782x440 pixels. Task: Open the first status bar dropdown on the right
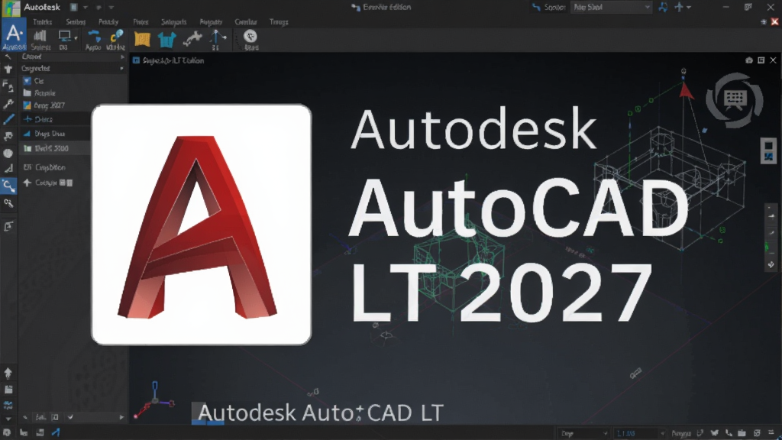click(x=583, y=434)
